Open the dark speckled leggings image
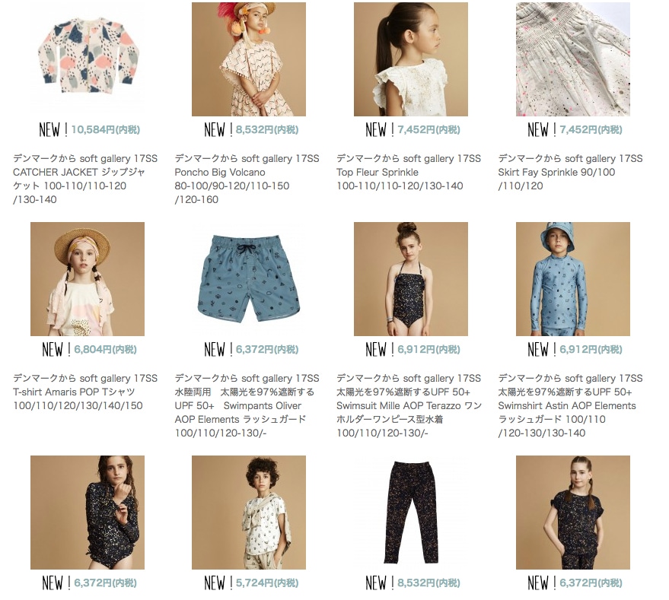Screen dimensions: 669x600 pos(411,513)
